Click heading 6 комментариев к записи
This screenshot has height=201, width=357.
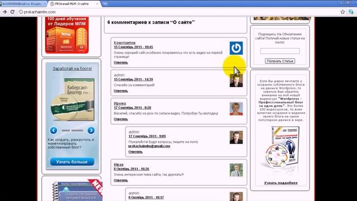(x=151, y=22)
